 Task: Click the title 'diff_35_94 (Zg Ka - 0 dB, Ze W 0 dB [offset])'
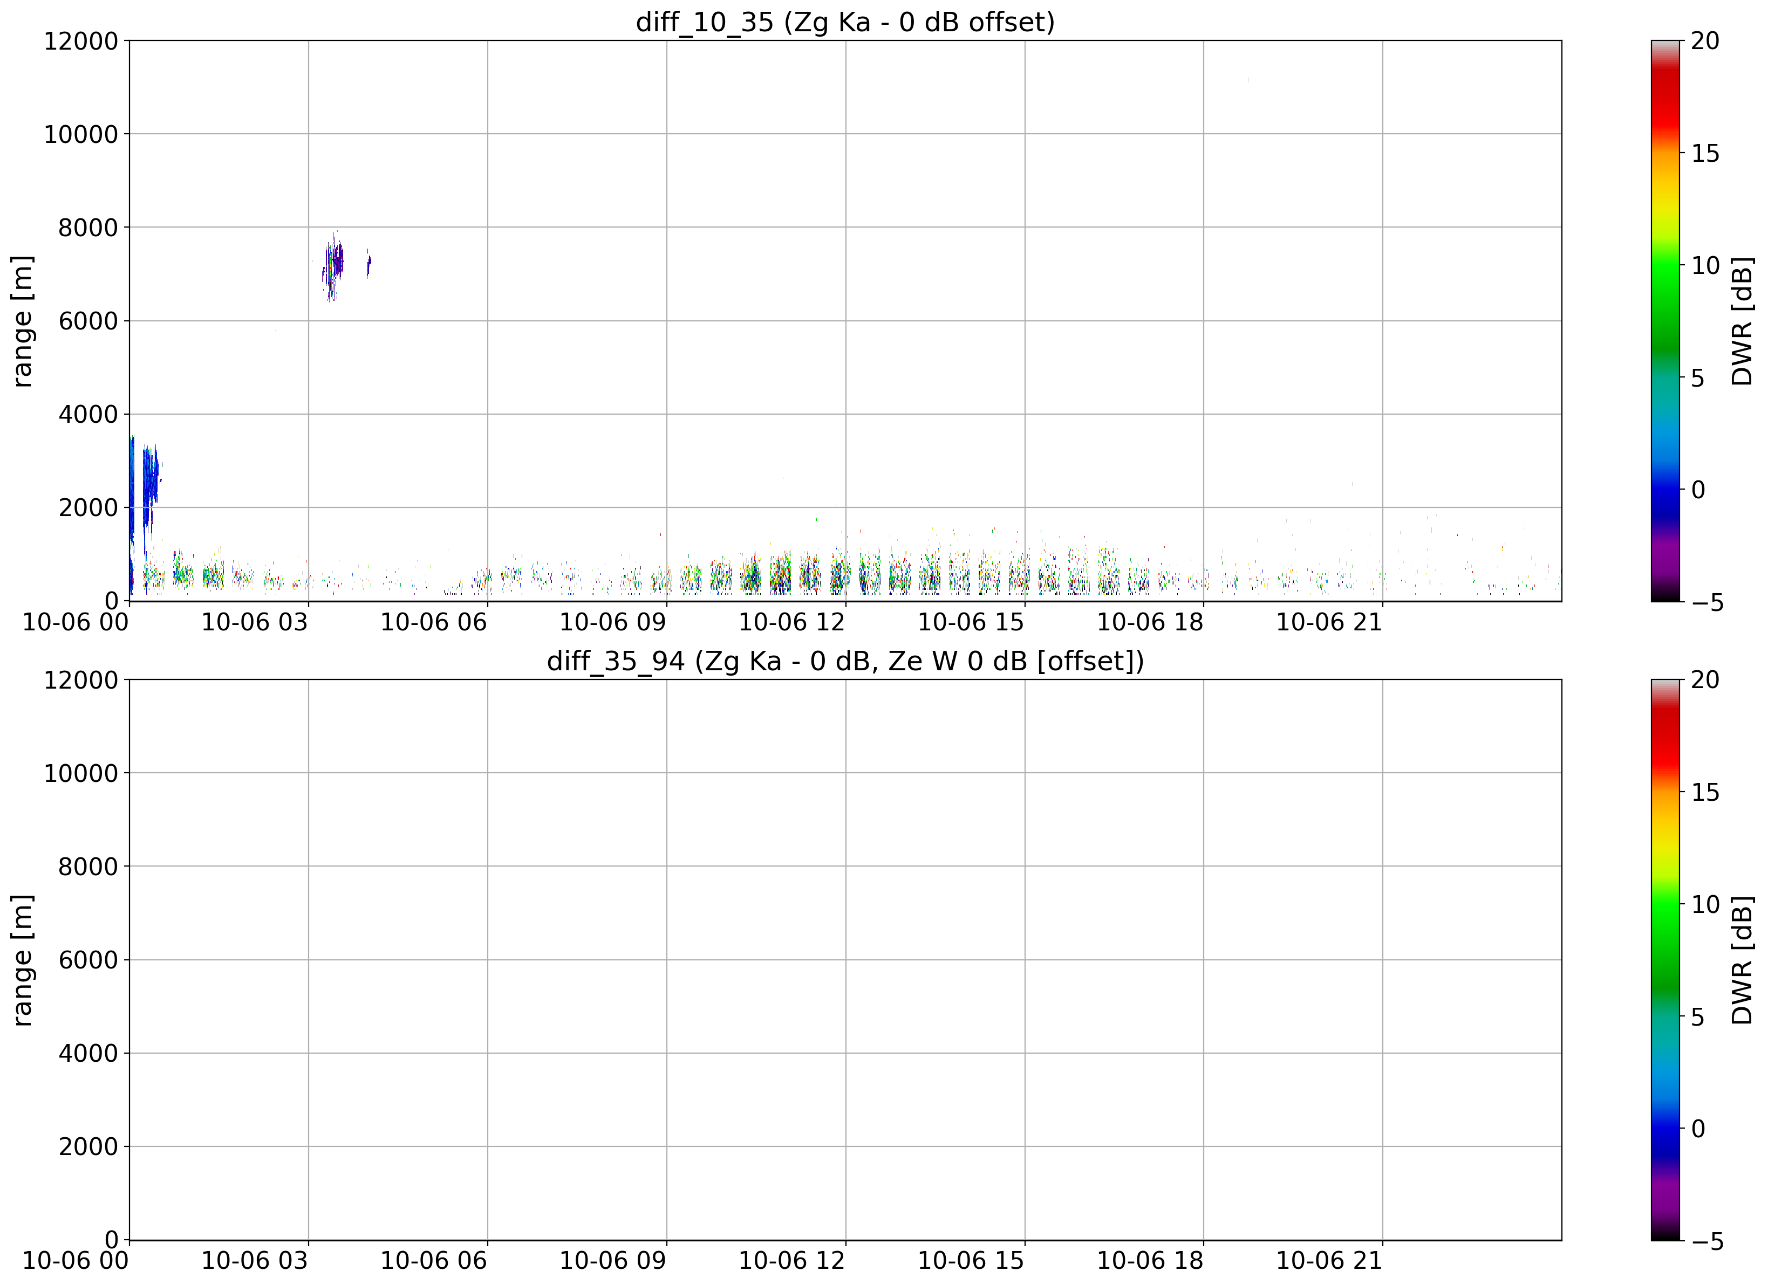(845, 661)
